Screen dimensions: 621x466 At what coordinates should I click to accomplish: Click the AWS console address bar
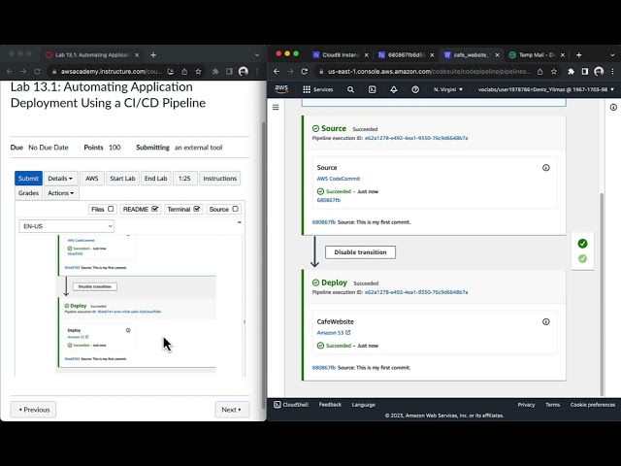point(430,71)
